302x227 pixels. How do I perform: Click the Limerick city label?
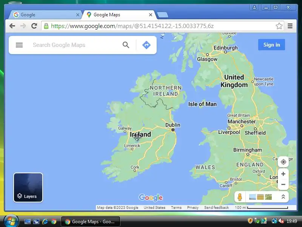coord(132,146)
